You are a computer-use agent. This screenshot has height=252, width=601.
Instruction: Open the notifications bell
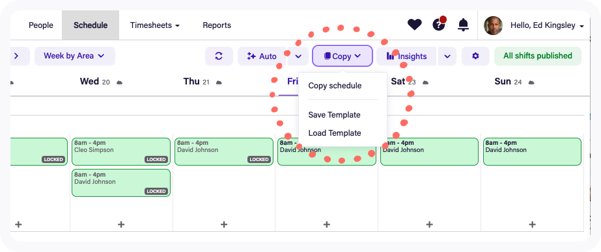click(464, 25)
